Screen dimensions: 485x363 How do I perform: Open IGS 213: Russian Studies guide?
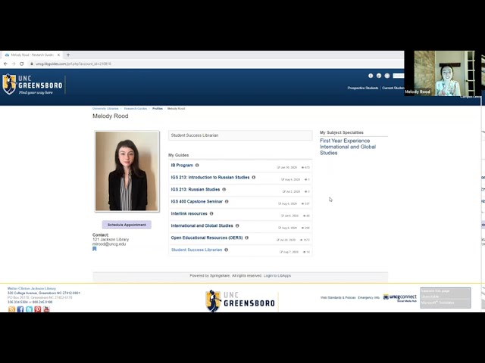[x=196, y=190]
